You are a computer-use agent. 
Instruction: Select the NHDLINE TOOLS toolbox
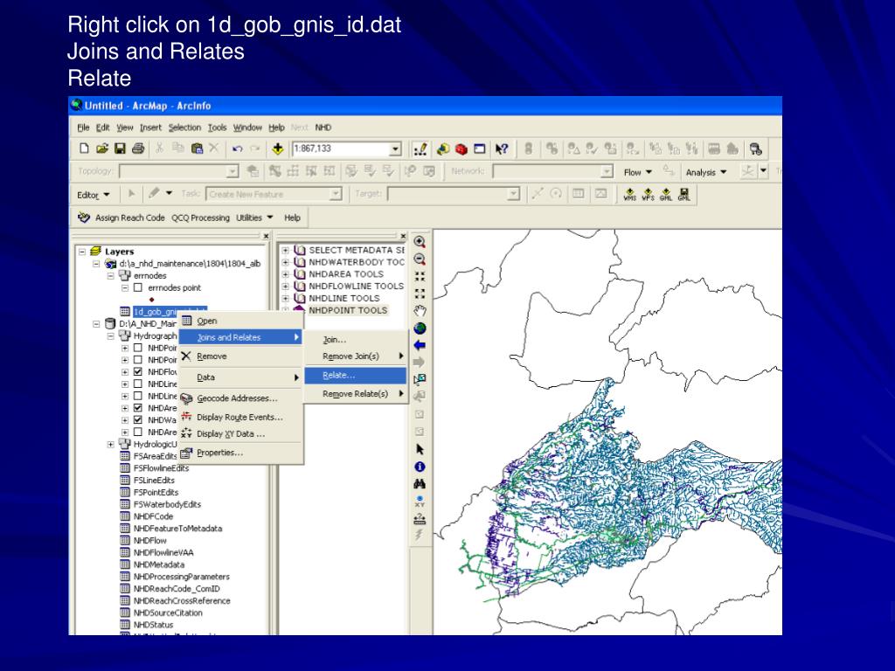(x=344, y=299)
